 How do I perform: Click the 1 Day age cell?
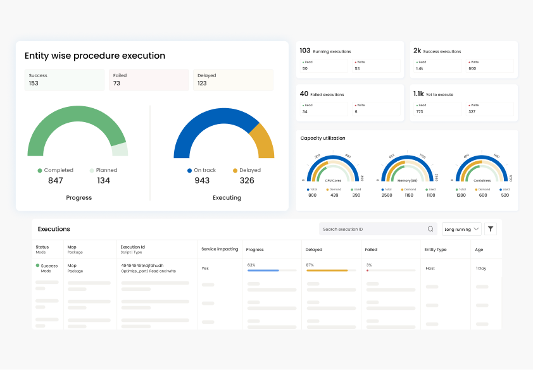[x=481, y=268]
